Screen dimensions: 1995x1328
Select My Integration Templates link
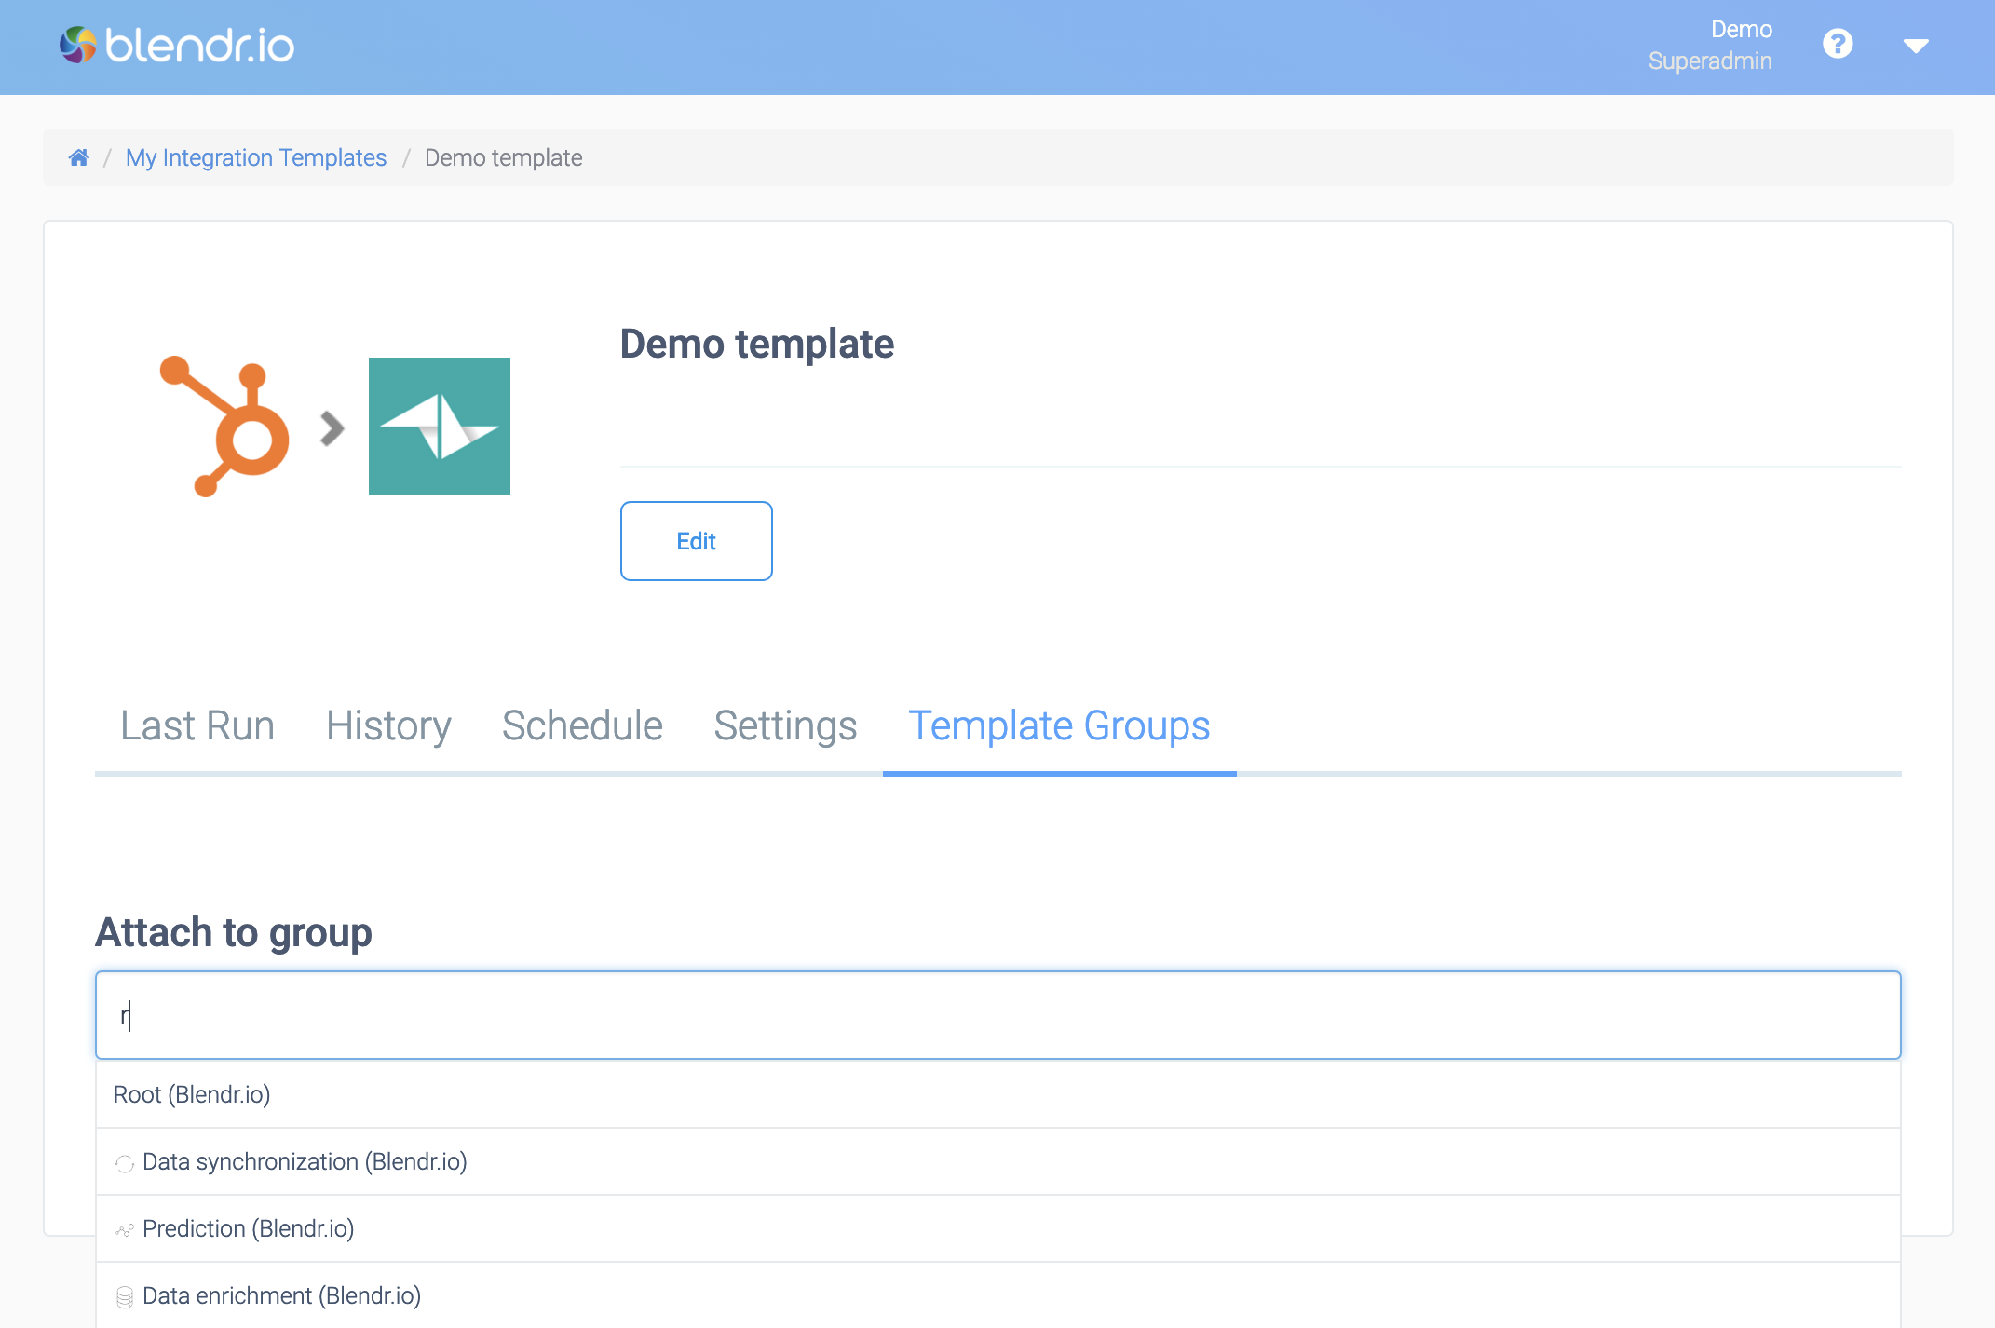[x=256, y=157]
